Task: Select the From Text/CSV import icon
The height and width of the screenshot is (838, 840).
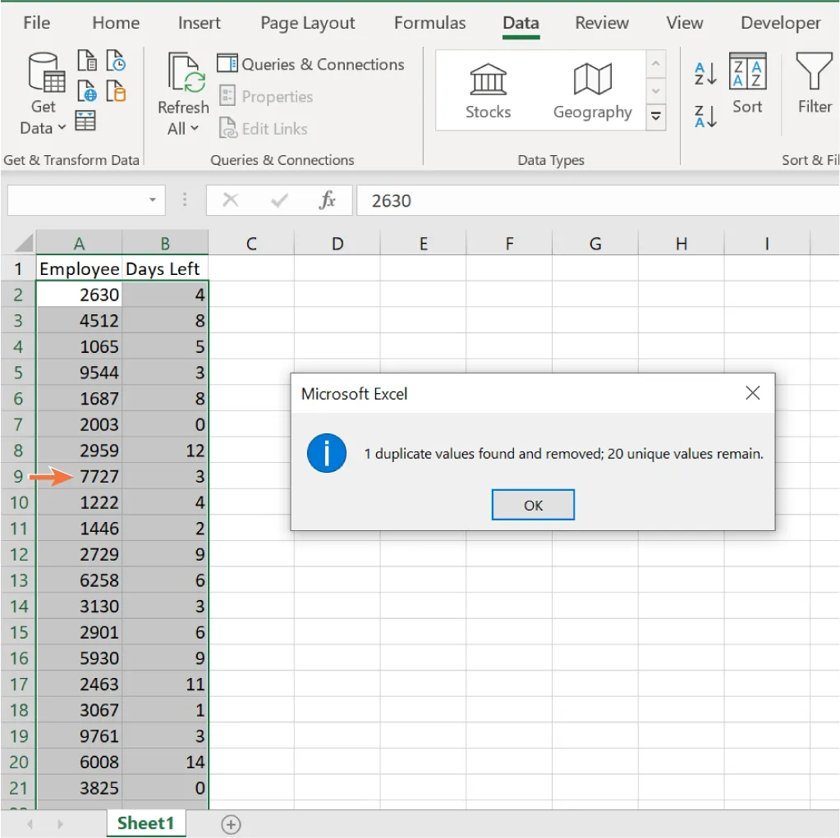Action: 87,61
